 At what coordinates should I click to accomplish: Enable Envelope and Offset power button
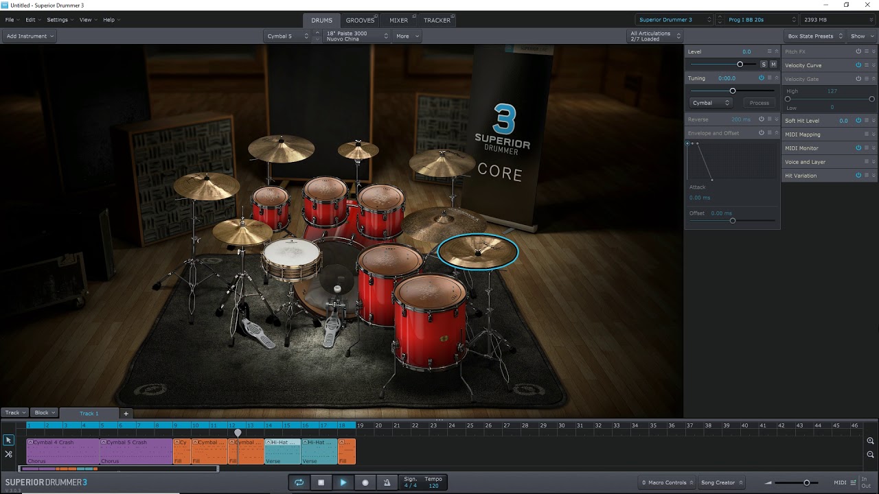click(762, 133)
